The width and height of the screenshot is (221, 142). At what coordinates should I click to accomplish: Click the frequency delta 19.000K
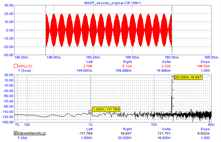tap(164, 138)
